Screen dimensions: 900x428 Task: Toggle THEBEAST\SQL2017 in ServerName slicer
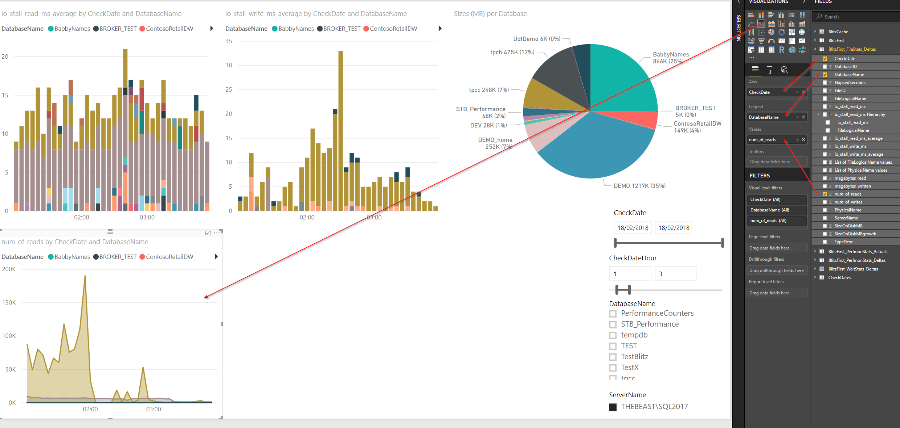pyautogui.click(x=613, y=407)
